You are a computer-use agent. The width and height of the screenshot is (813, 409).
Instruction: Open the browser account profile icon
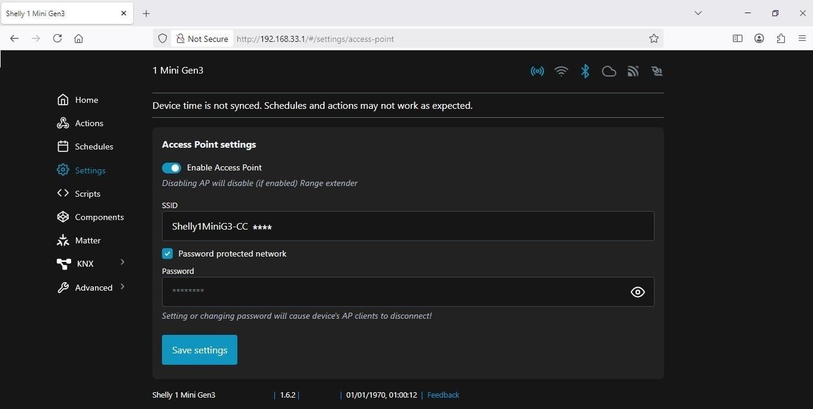[759, 38]
